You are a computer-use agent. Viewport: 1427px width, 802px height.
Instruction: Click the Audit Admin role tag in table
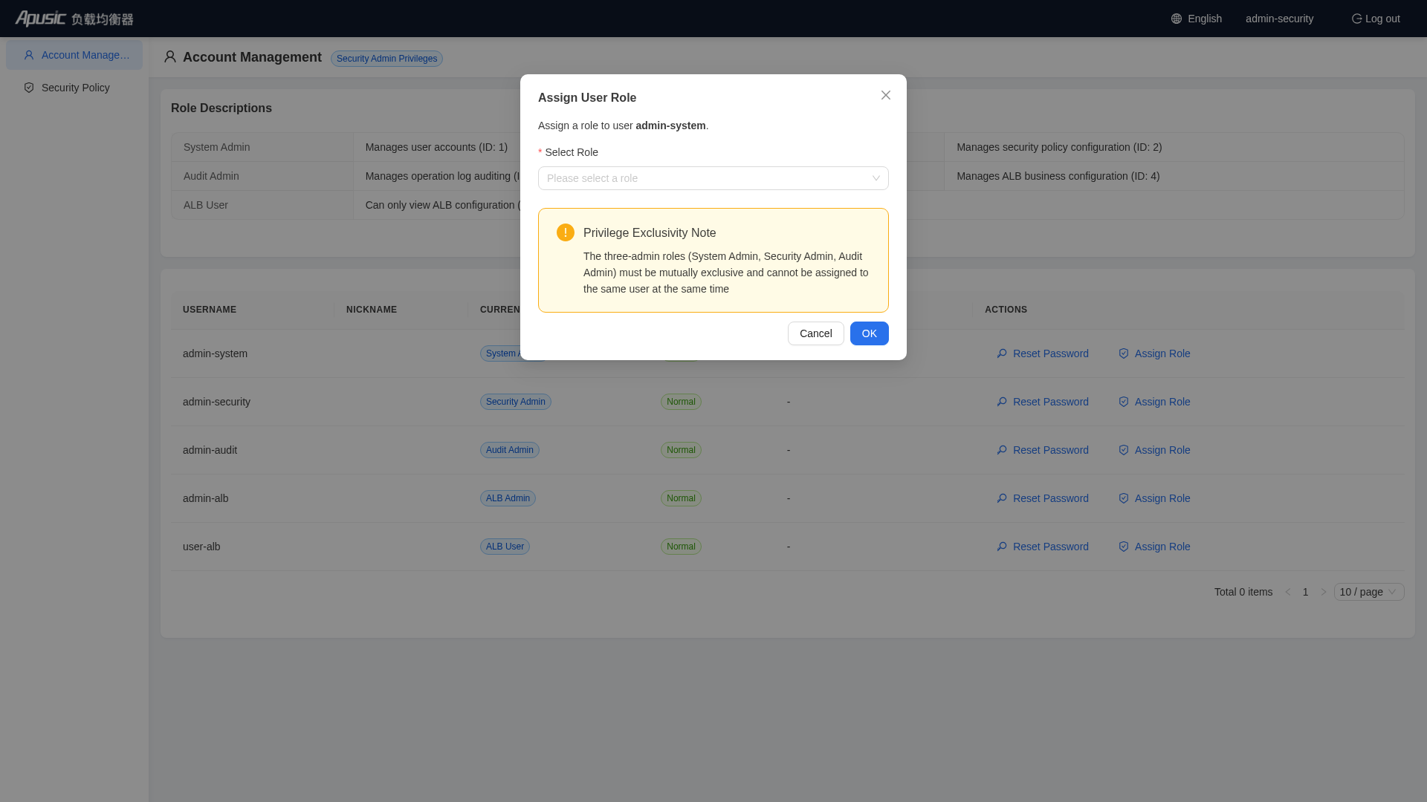point(510,450)
